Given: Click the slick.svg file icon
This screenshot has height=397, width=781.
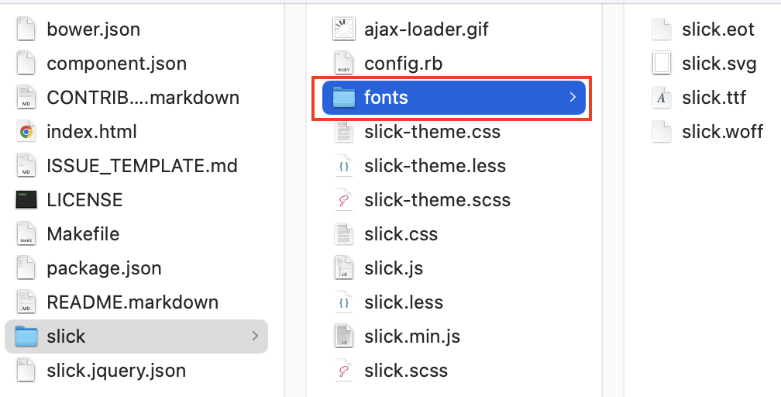Looking at the screenshot, I should tap(662, 64).
